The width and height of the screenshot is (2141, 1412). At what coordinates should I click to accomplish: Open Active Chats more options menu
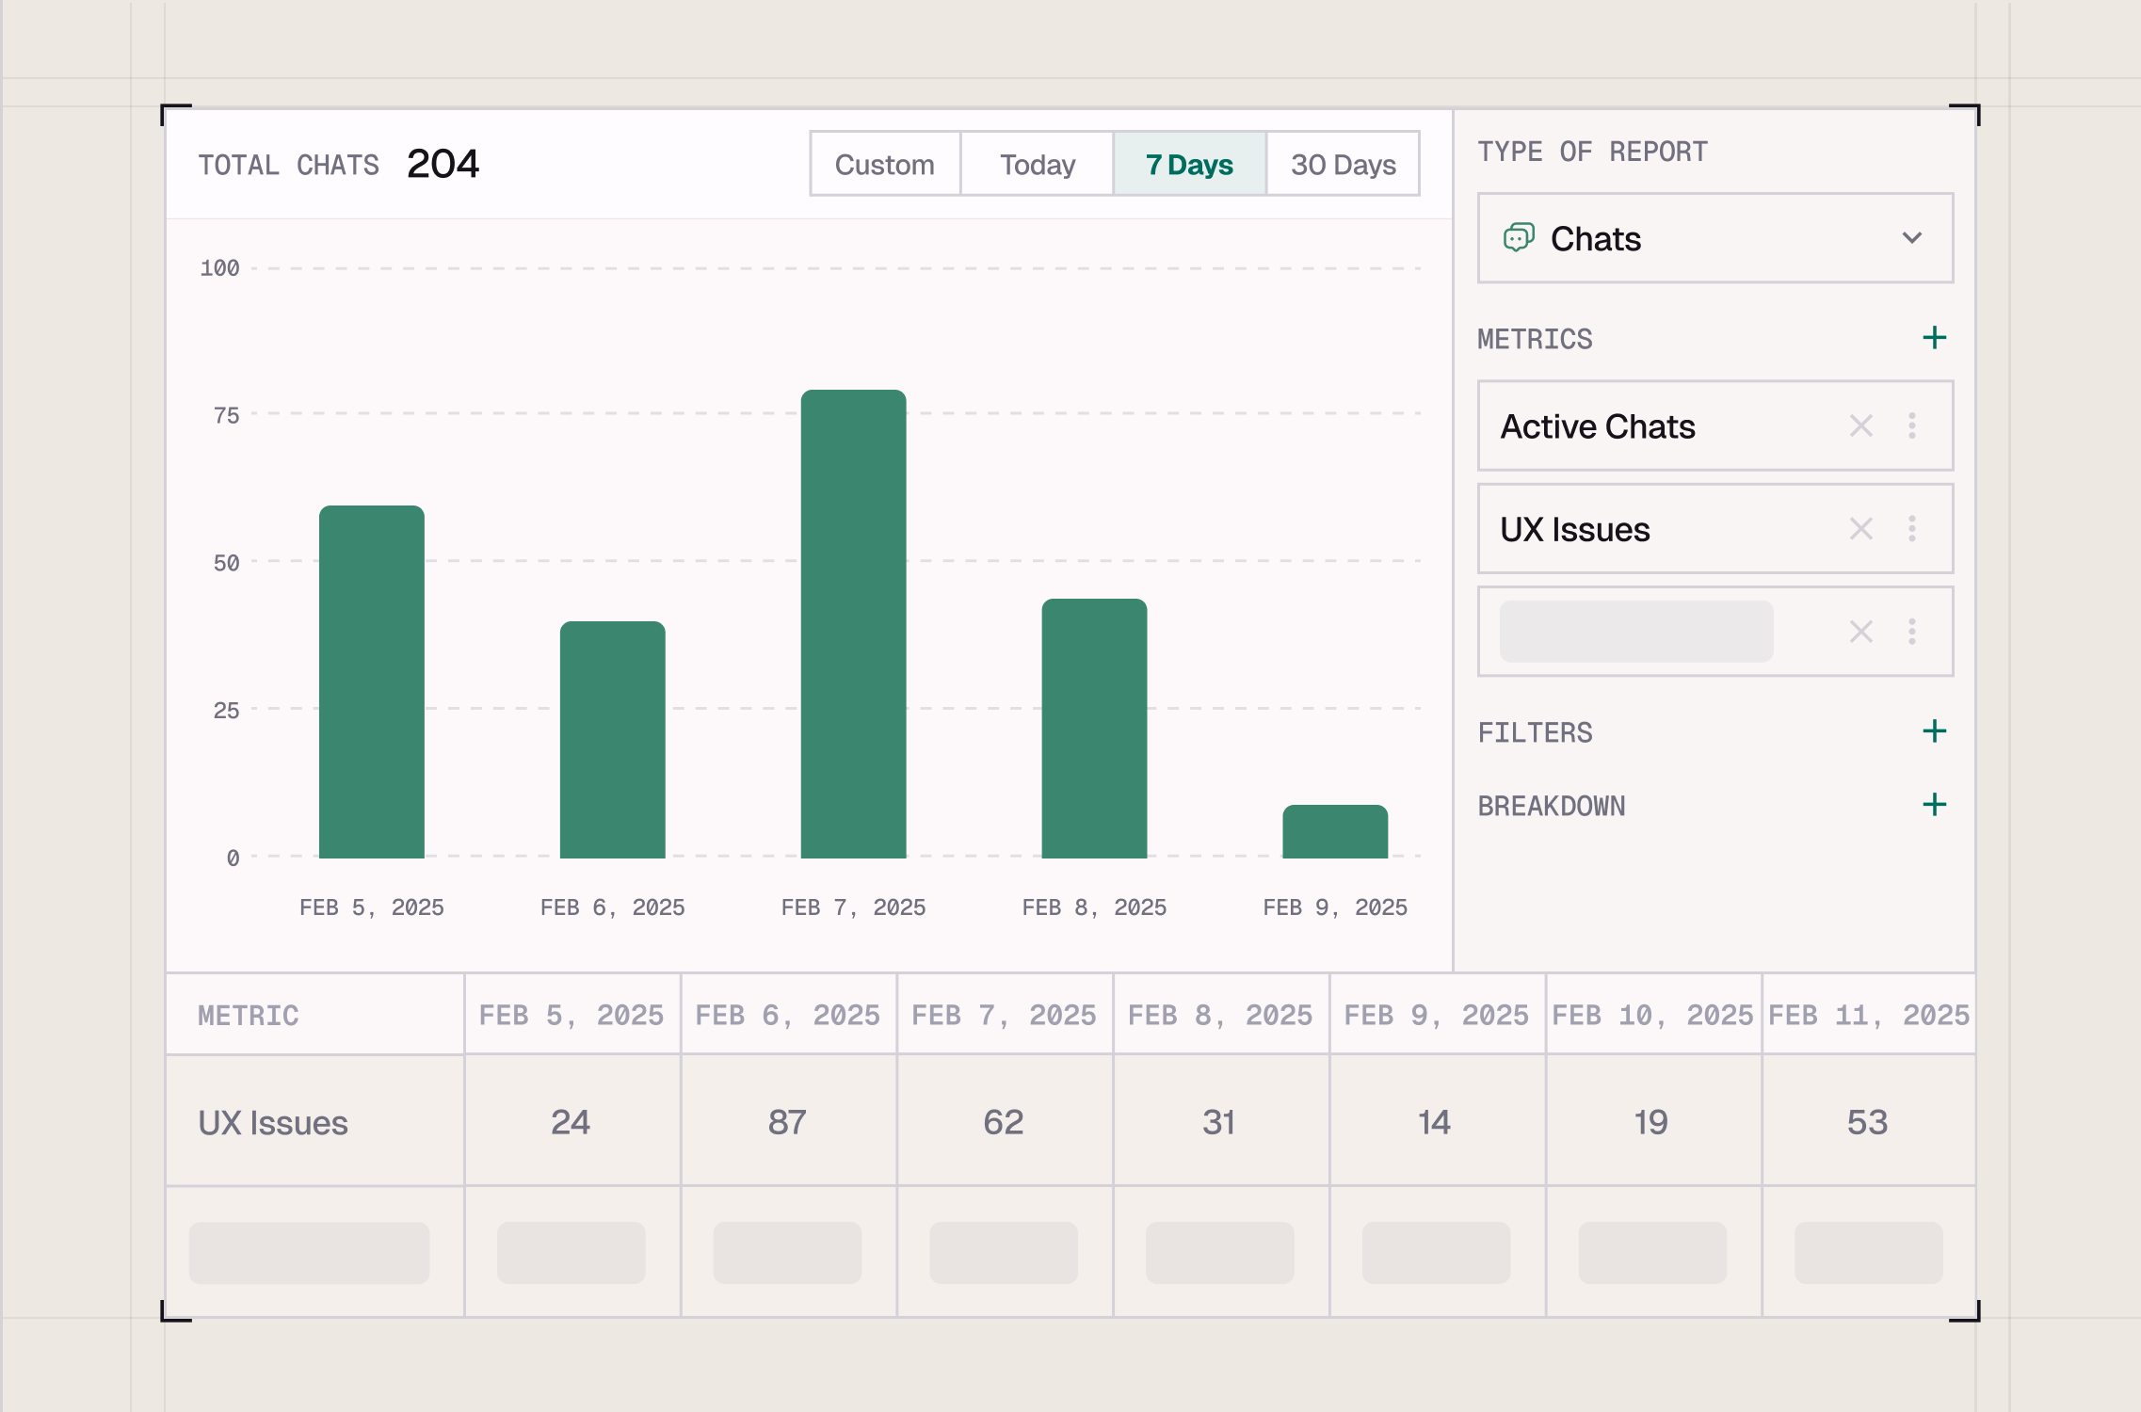(1911, 426)
